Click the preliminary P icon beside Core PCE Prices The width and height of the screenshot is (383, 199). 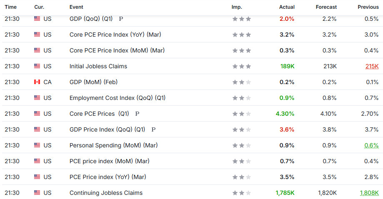[x=137, y=114]
